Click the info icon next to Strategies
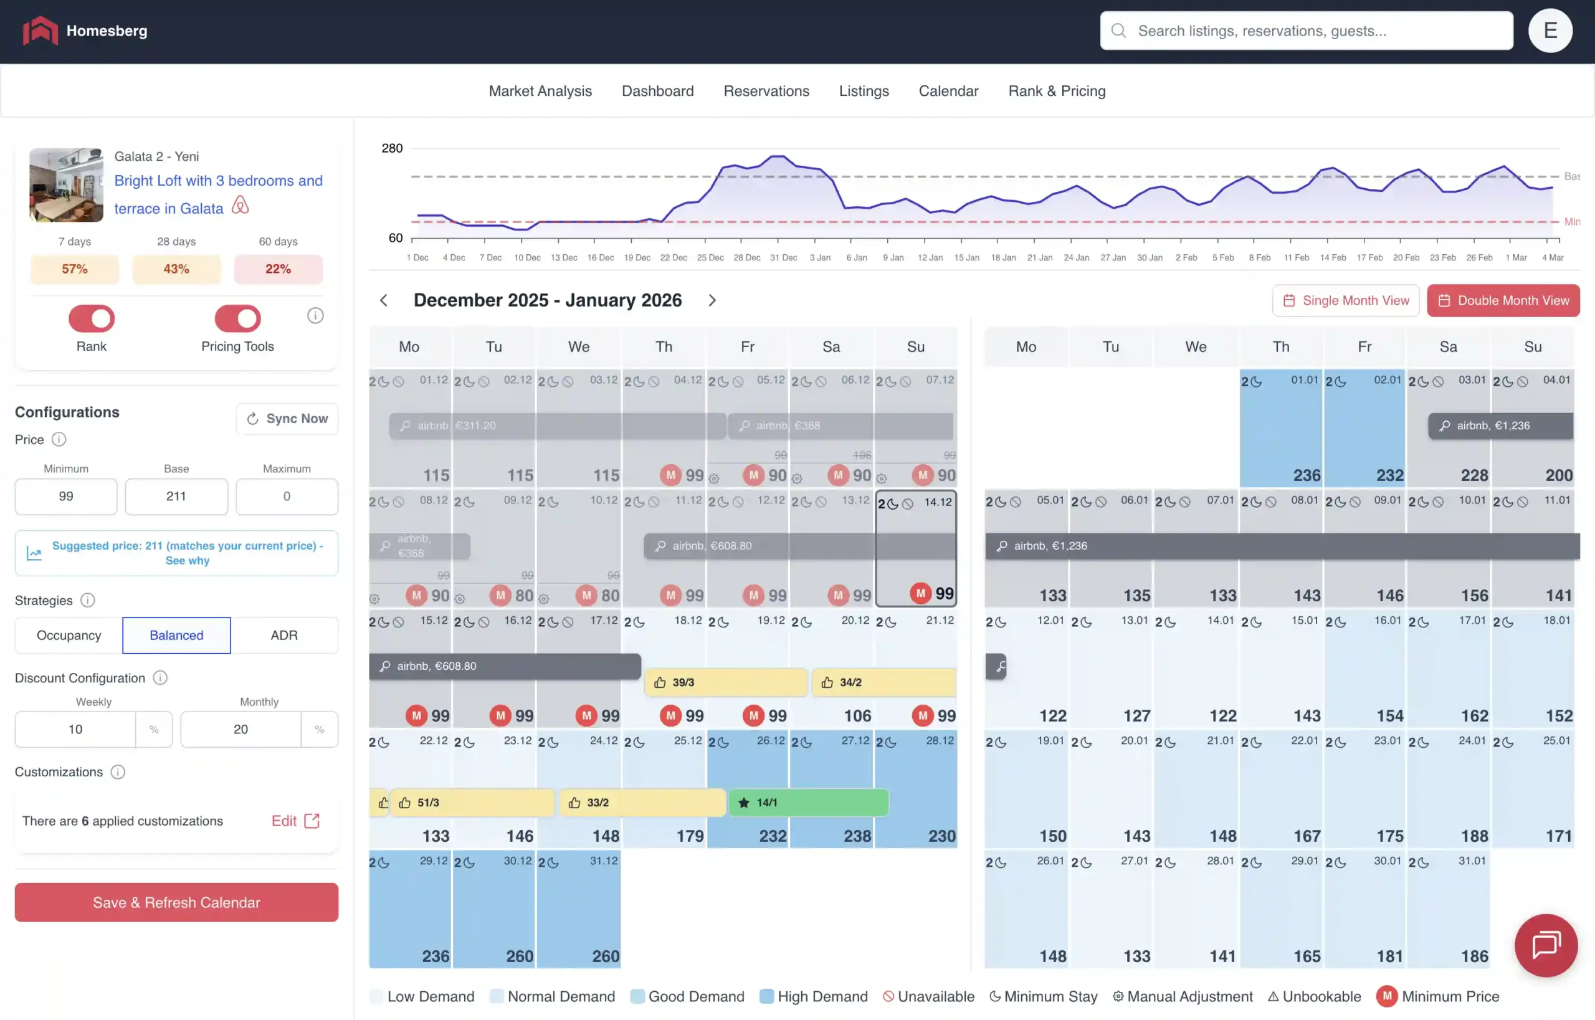Viewport: 1595px width, 1020px height. click(x=87, y=601)
